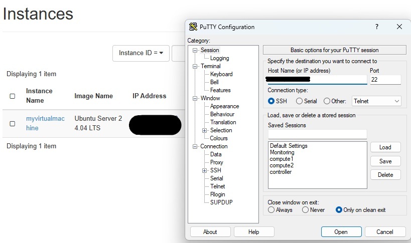Select the Telnet category in tree
The width and height of the screenshot is (411, 243).
tap(218, 186)
